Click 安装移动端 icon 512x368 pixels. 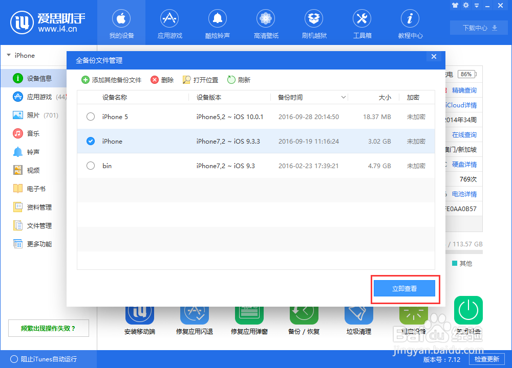point(140,315)
